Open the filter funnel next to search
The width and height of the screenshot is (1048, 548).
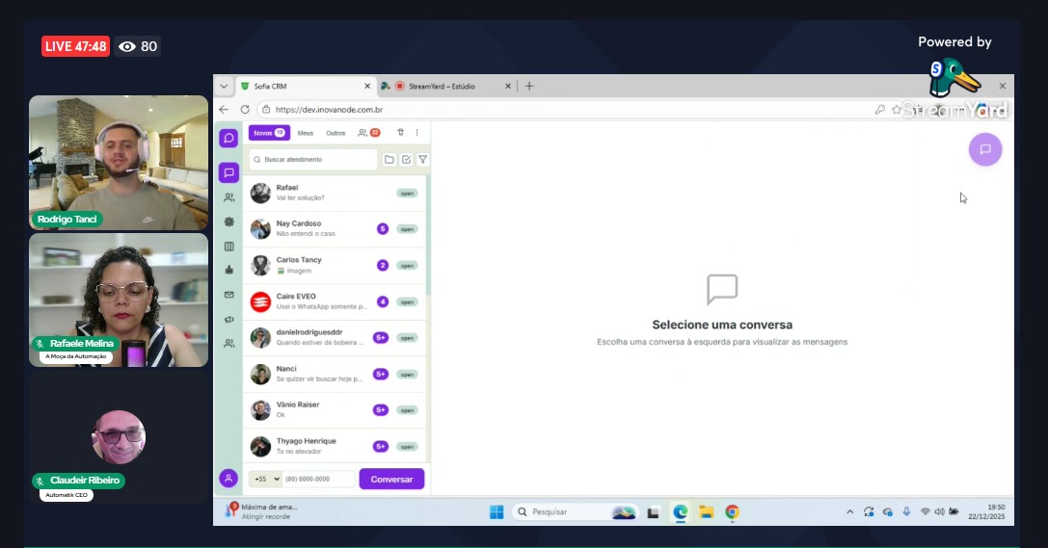click(422, 159)
